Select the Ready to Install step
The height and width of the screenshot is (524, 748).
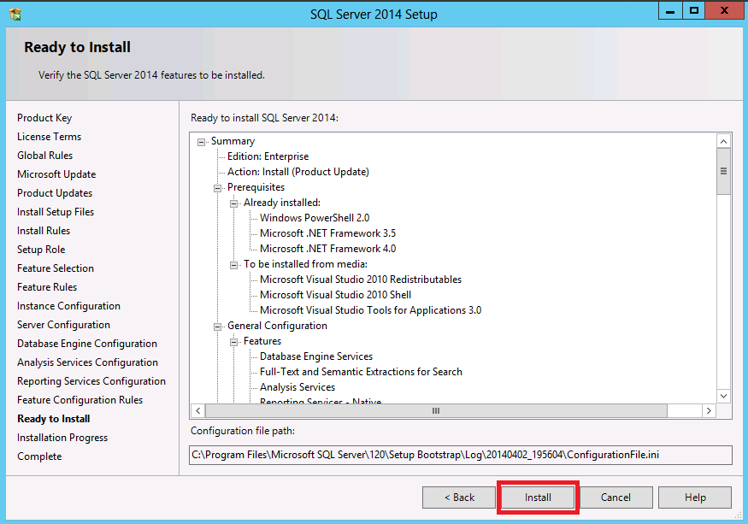point(53,419)
